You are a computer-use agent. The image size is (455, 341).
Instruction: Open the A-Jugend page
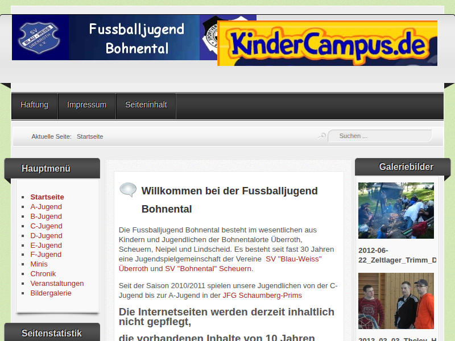[x=46, y=207]
